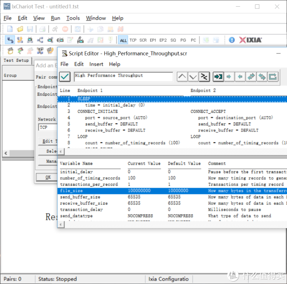Screen dimensions: 287x284
Task: Click Status: Stopped in status bar
Action: point(57,279)
